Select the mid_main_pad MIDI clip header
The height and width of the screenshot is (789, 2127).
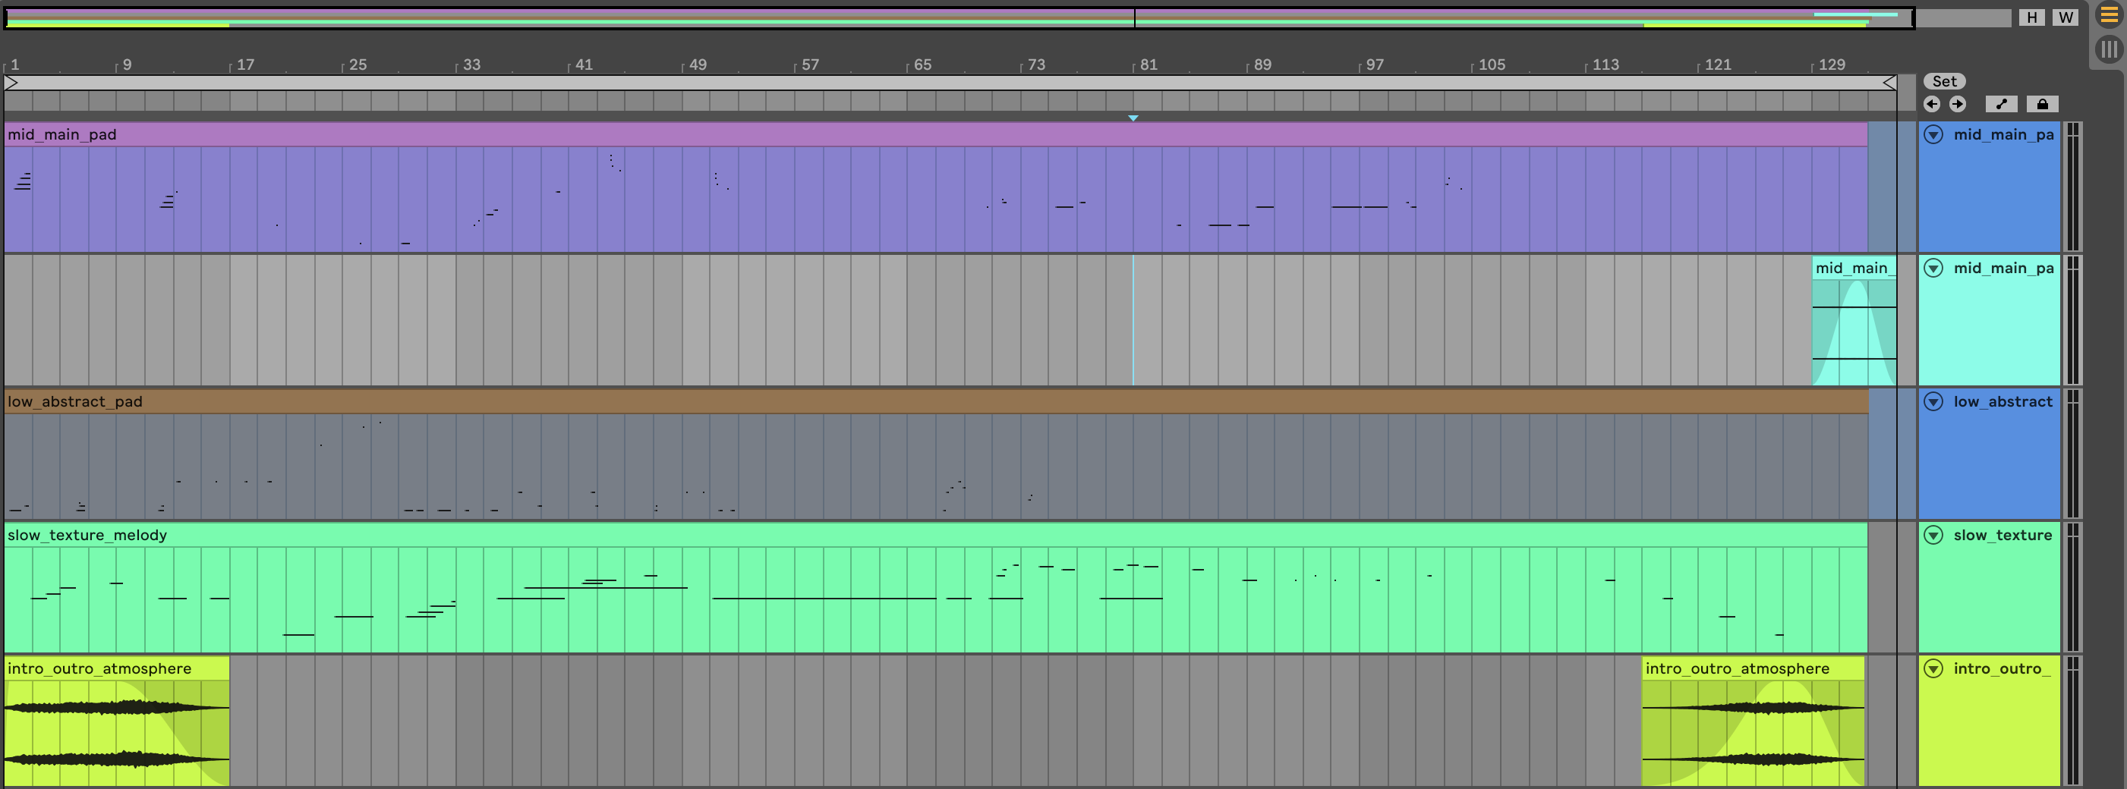(935, 134)
